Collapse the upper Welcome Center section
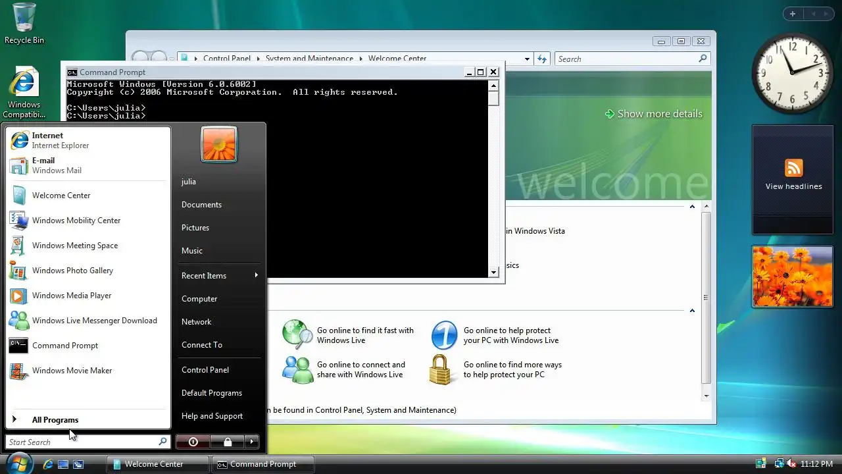Screen dimensions: 842x474 (692, 207)
